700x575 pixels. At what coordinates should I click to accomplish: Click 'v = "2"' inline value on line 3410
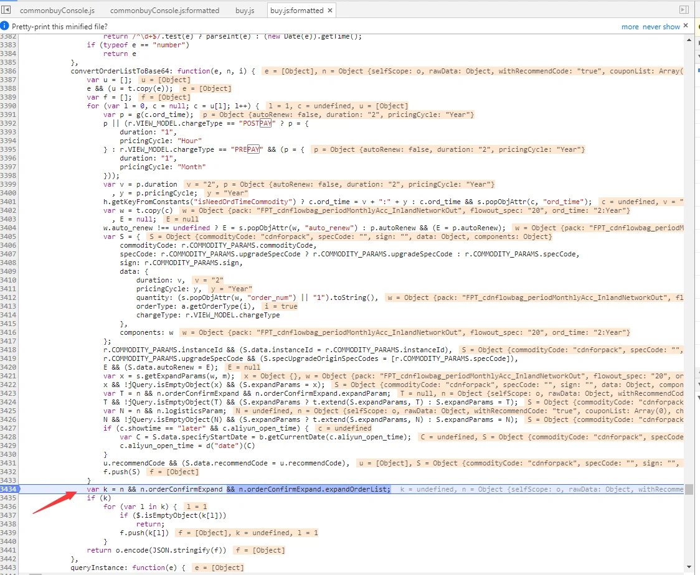209,280
